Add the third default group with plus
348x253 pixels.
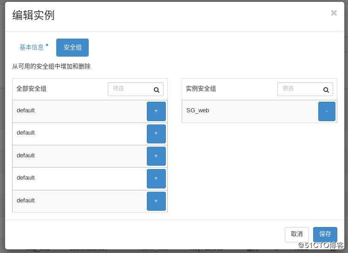pos(156,156)
